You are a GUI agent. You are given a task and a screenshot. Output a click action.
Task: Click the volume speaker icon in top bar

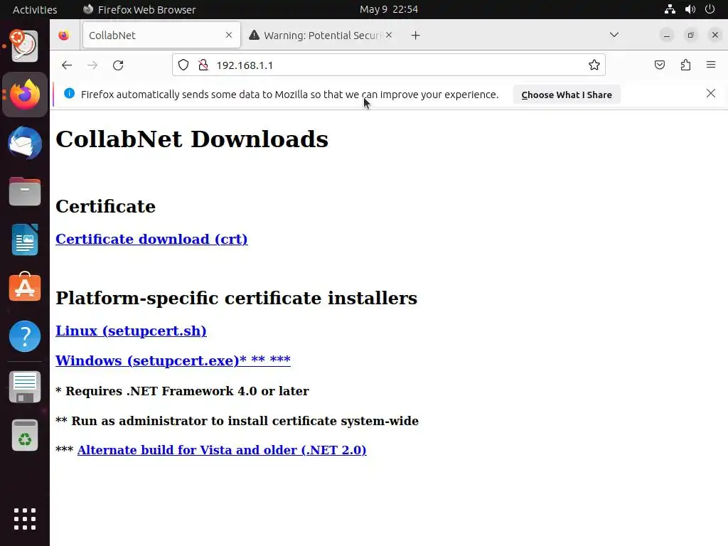pos(690,9)
